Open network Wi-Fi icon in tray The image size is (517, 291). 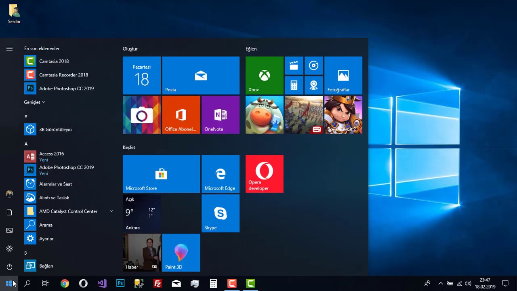click(x=459, y=283)
